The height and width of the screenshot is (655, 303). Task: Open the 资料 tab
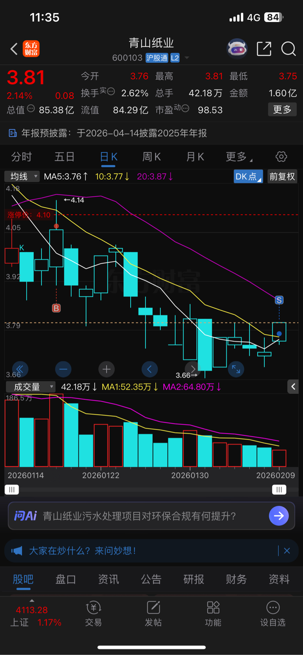pos(279,579)
